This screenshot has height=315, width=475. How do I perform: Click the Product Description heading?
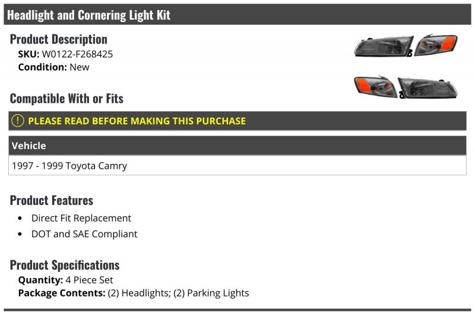(58, 39)
